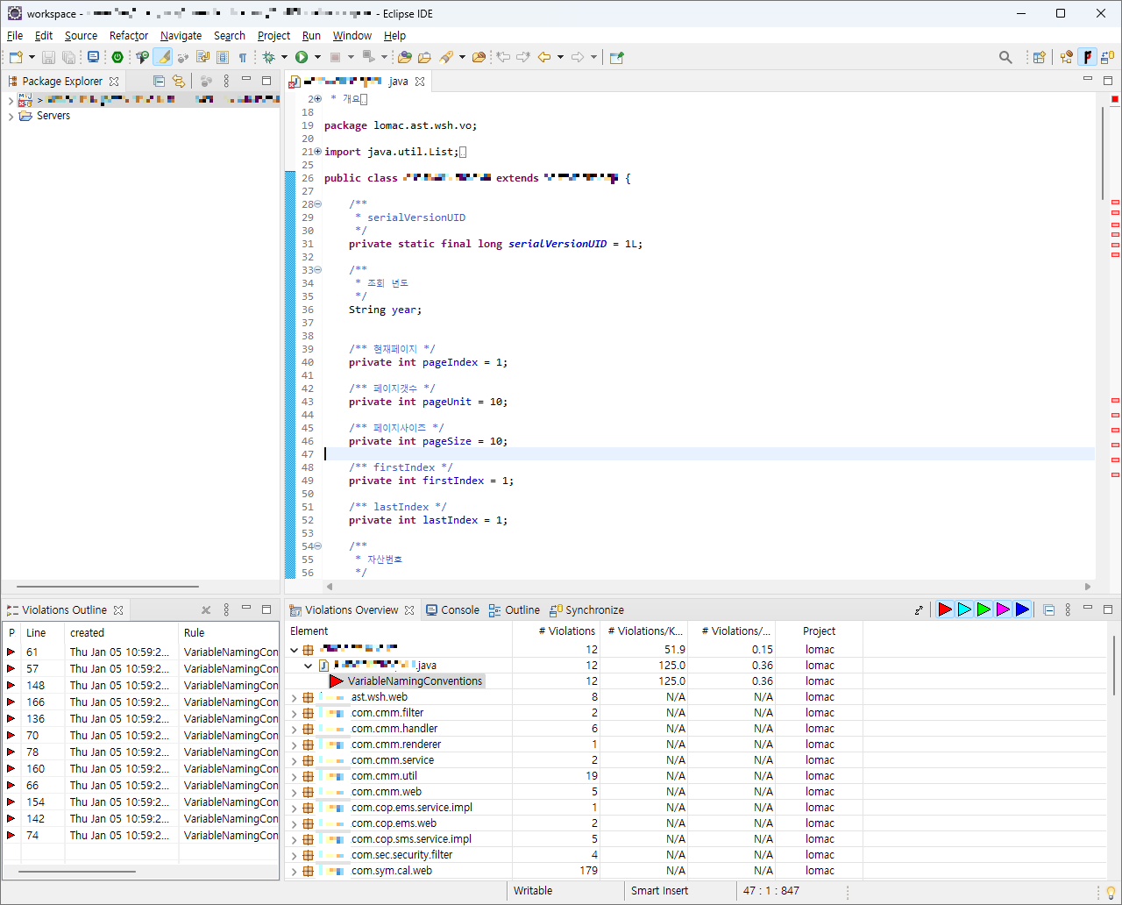Image resolution: width=1122 pixels, height=905 pixels.
Task: Toggle Block Selection Mode toolbar button
Action: click(223, 57)
